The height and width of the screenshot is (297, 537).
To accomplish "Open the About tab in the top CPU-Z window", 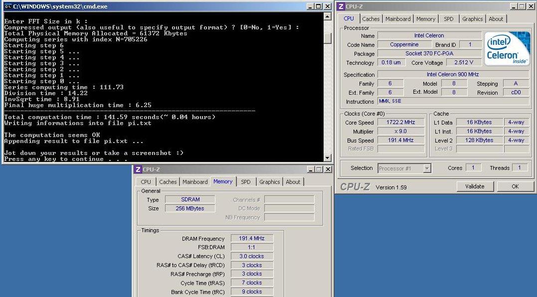I will [496, 19].
